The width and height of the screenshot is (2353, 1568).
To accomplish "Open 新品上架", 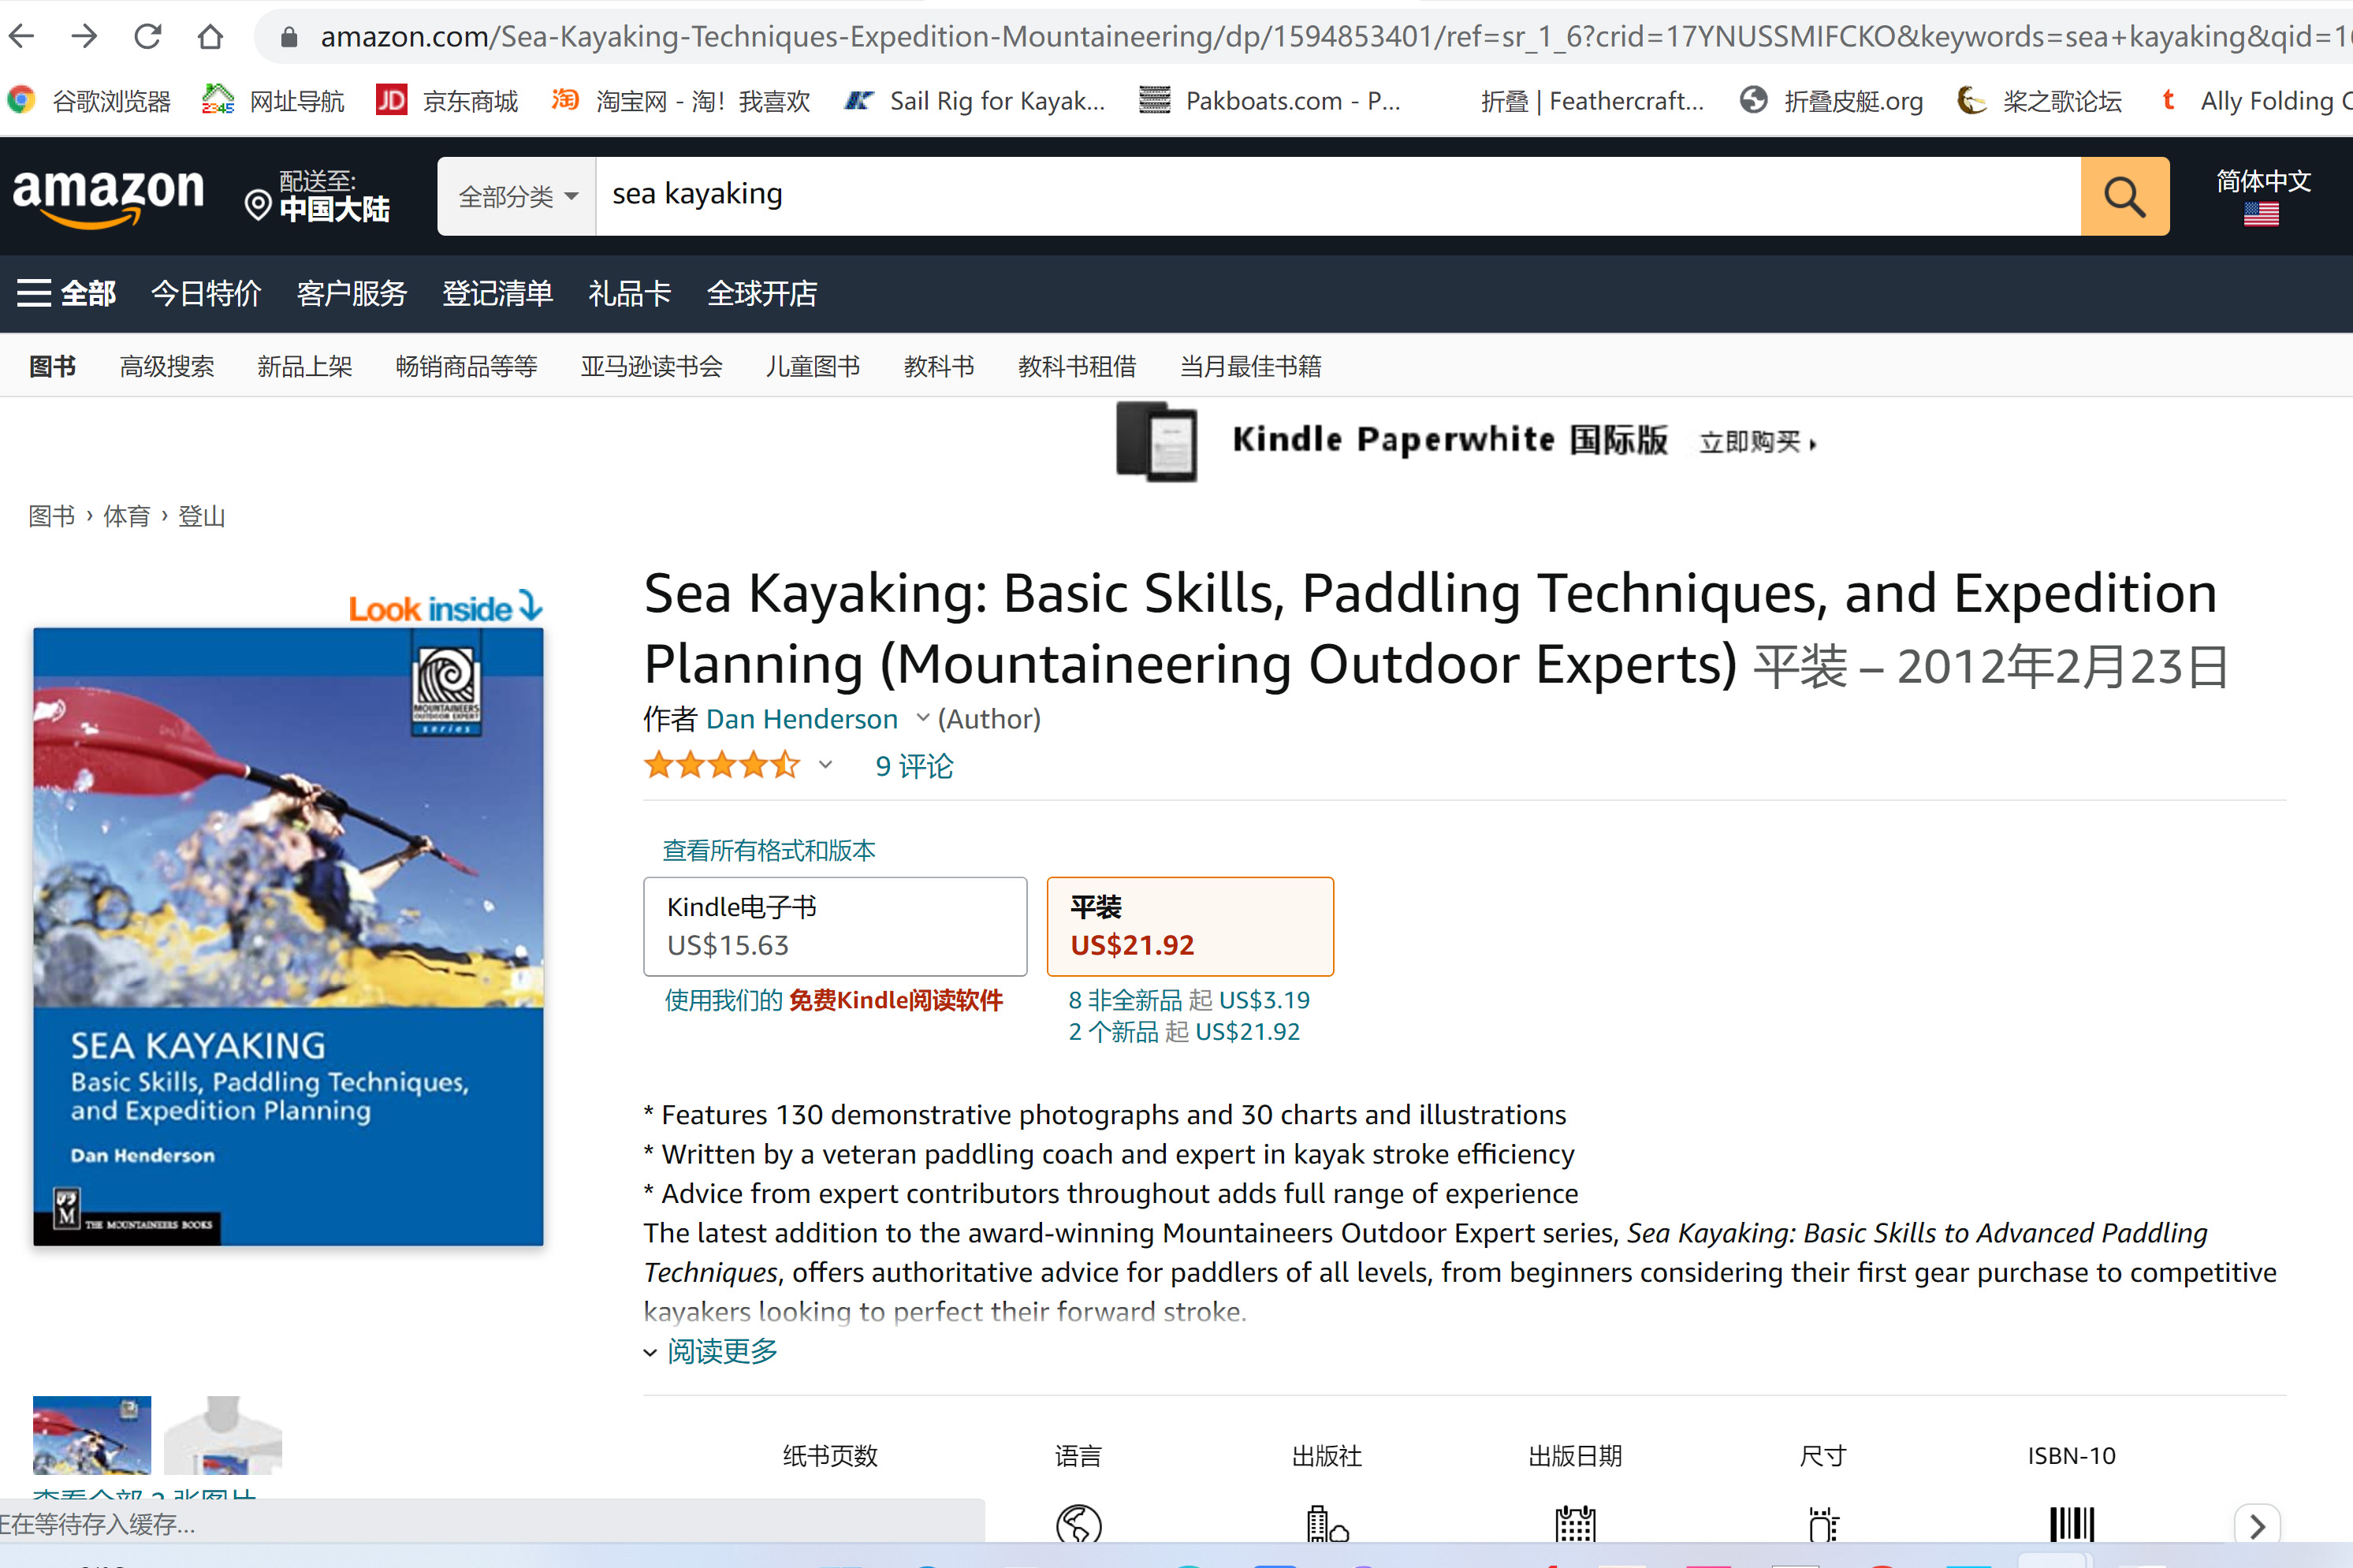I will 305,366.
